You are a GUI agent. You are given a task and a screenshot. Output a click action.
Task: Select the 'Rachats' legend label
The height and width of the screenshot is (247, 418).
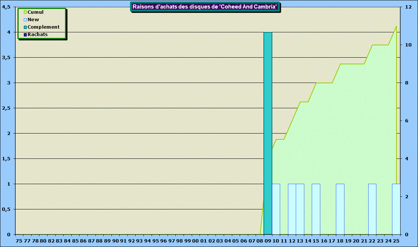pos(38,35)
